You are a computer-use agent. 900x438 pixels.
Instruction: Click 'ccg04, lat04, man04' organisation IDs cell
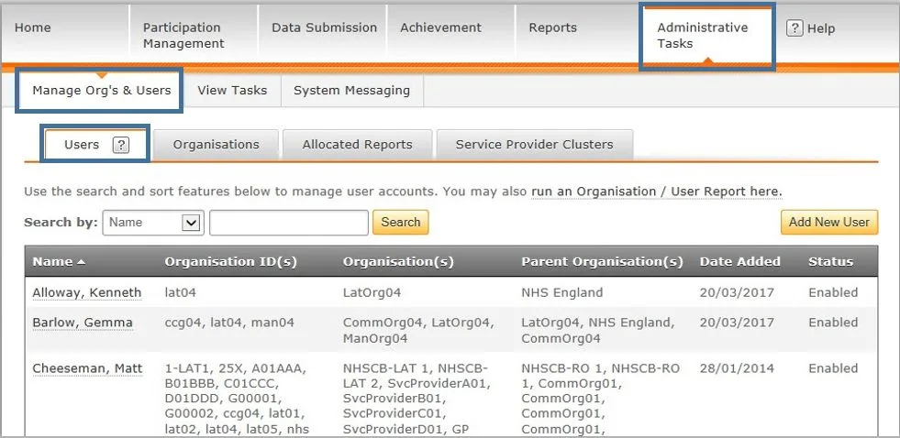[229, 323]
